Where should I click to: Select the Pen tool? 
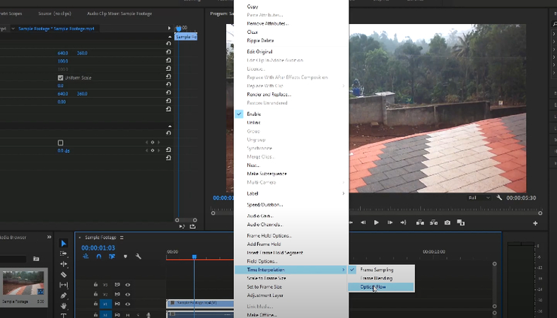click(64, 295)
